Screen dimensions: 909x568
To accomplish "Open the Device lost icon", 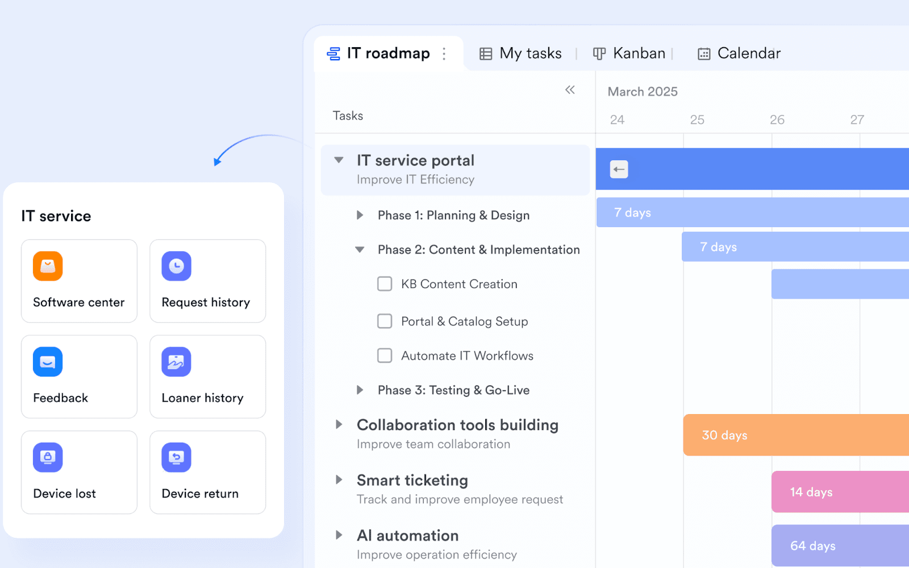I will point(48,457).
